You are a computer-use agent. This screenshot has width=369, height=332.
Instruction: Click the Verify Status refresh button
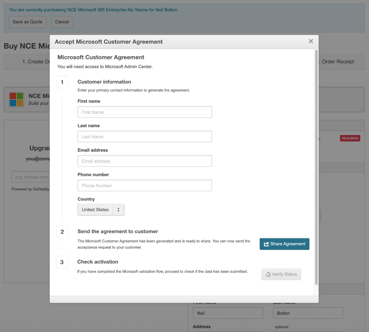[281, 274]
